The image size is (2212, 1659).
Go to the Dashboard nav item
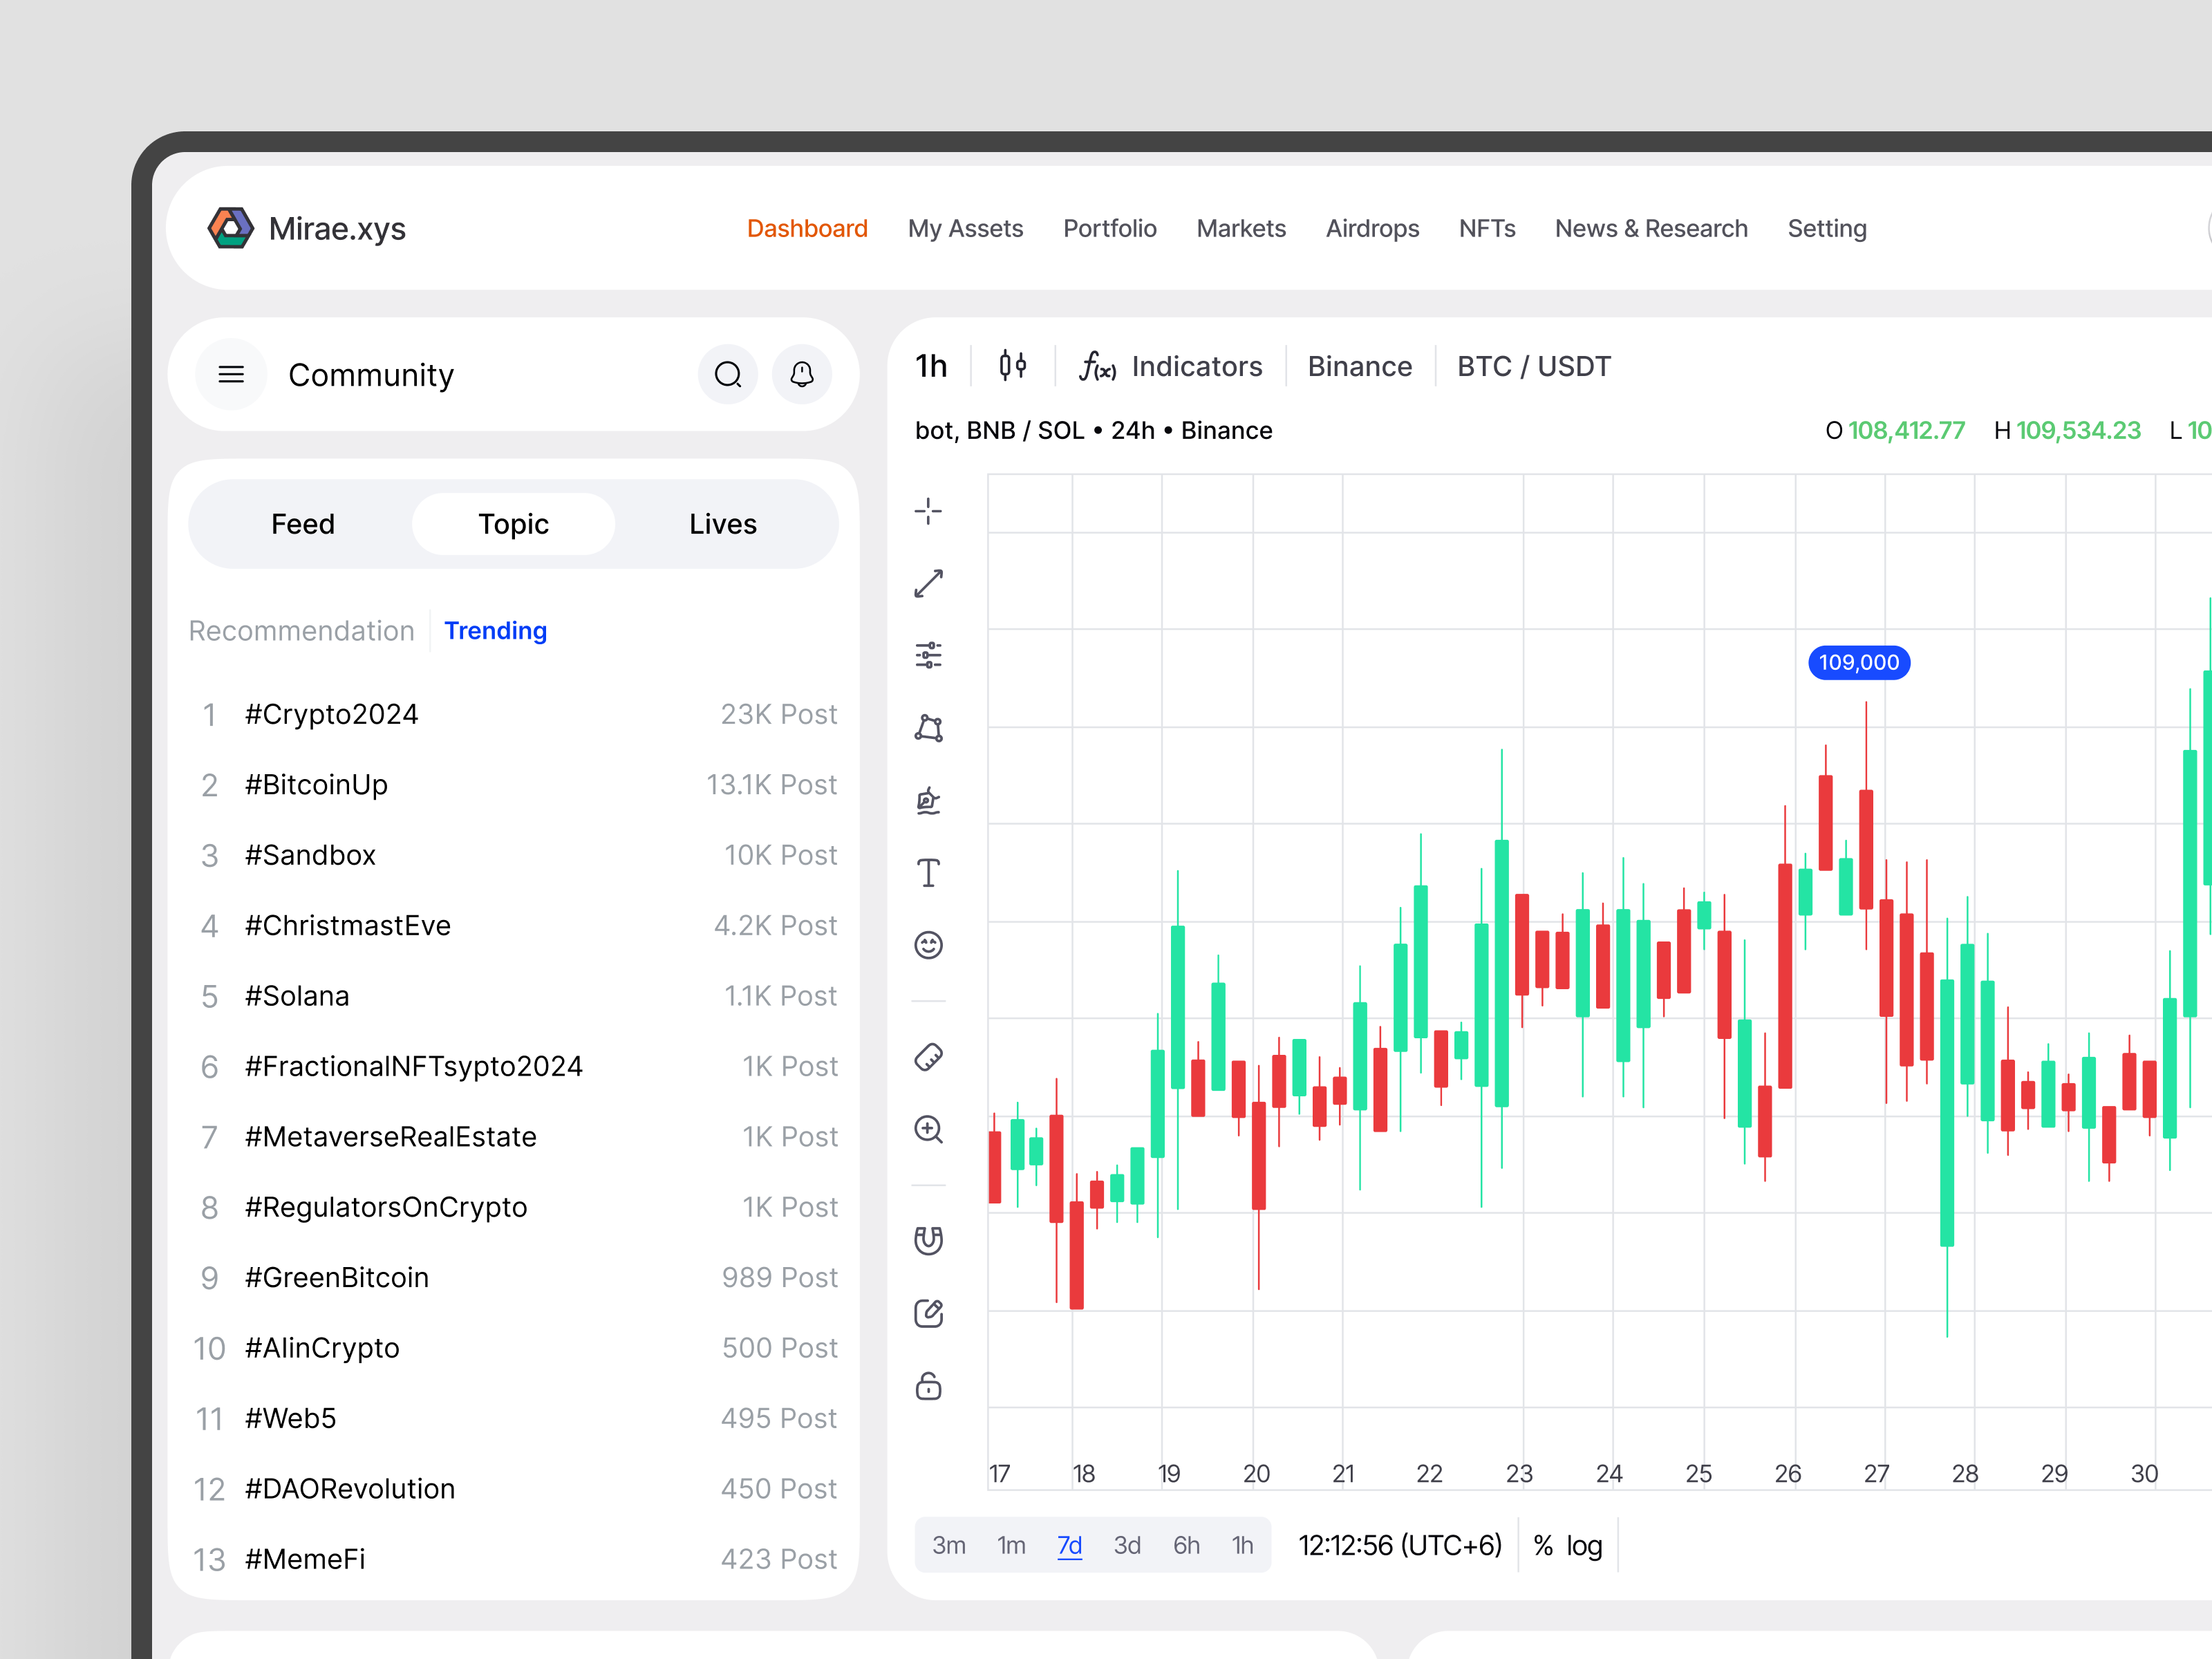[807, 228]
